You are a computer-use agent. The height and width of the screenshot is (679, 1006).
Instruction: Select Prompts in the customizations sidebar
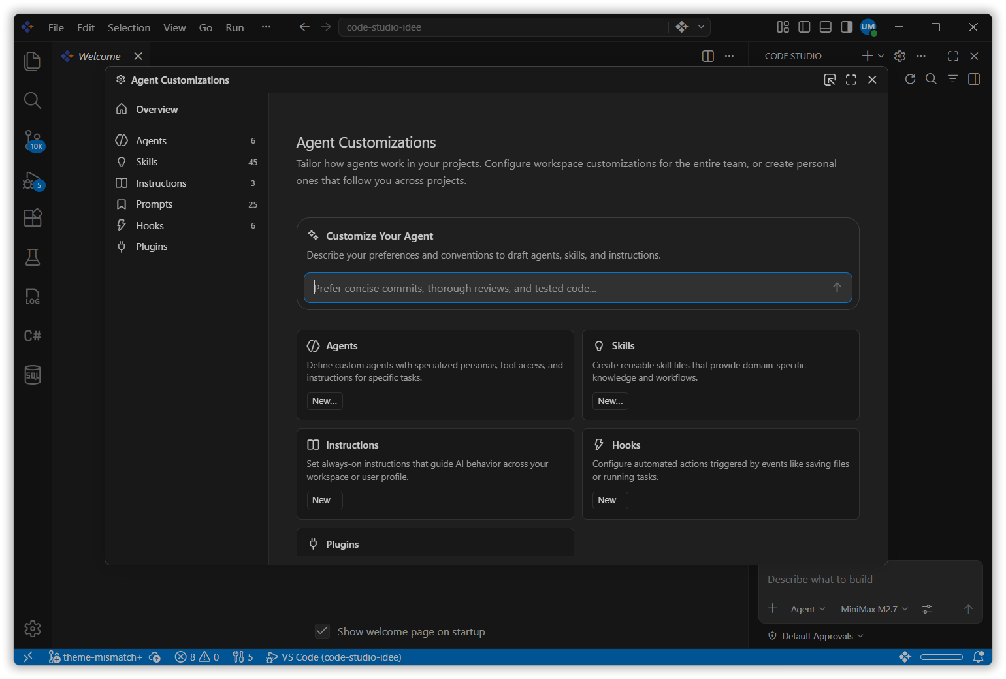pos(186,204)
